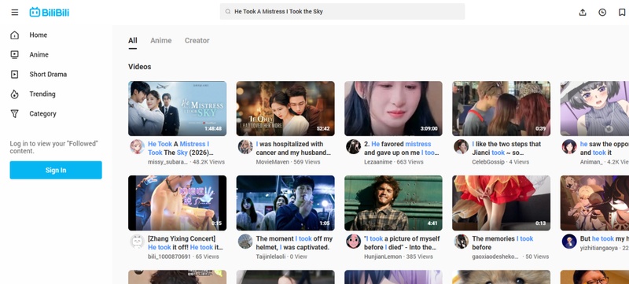Open title 'I was hospitalized with cancer'
629x284 pixels.
293,148
